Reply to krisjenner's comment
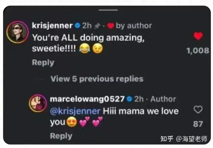Screen dimensions: 213x148 [x=43, y=63]
